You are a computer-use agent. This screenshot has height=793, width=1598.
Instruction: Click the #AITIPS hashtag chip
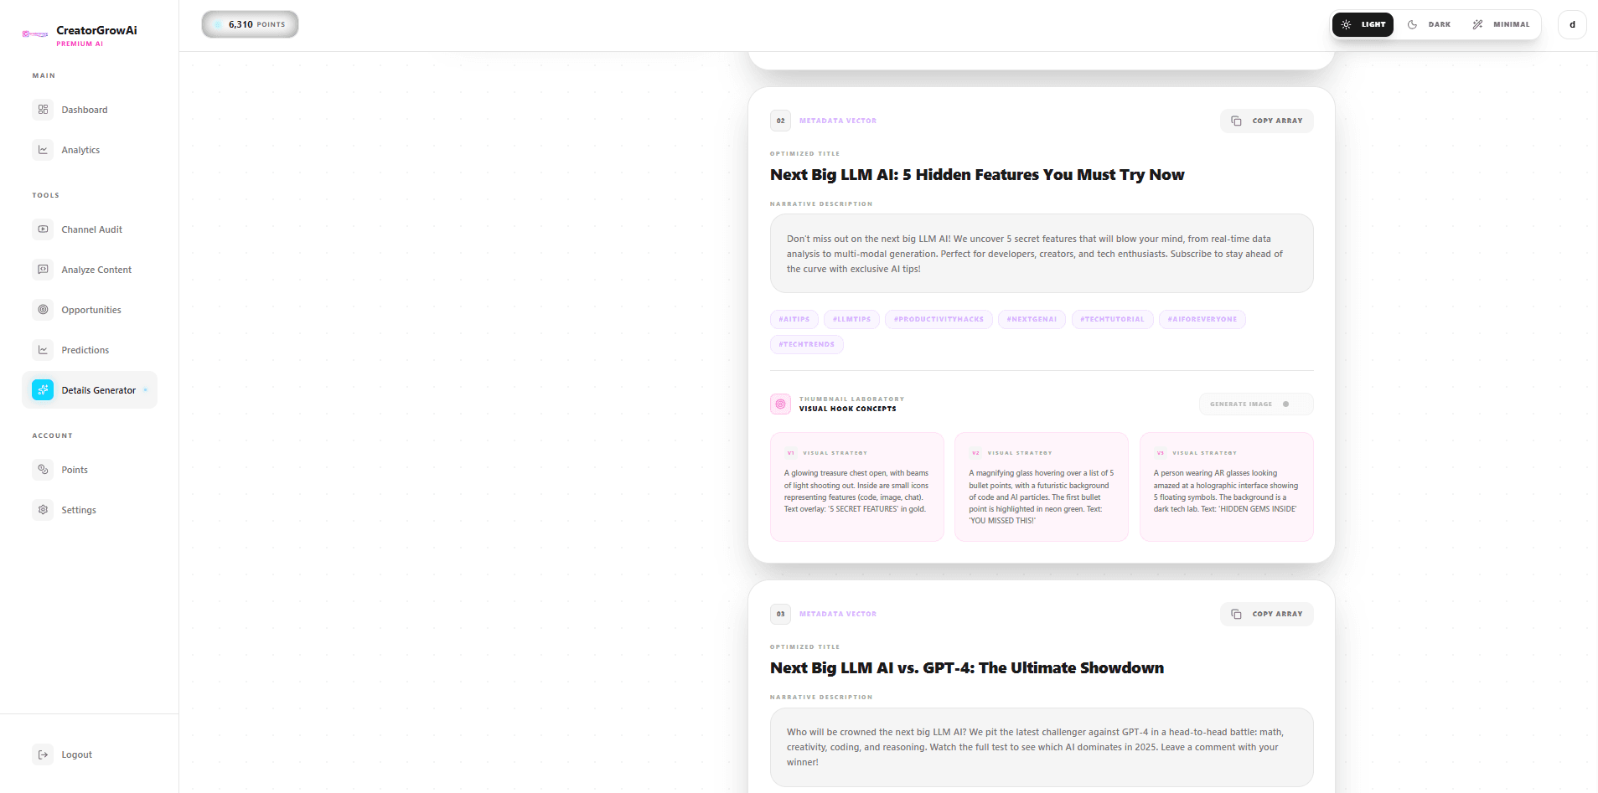pyautogui.click(x=793, y=319)
